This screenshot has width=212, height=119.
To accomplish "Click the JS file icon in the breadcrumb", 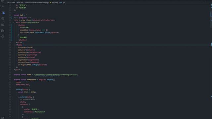I will point(51,3).
